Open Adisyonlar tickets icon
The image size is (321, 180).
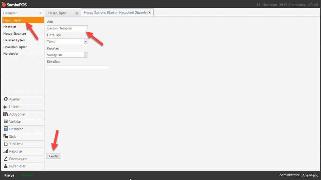click(x=6, y=114)
